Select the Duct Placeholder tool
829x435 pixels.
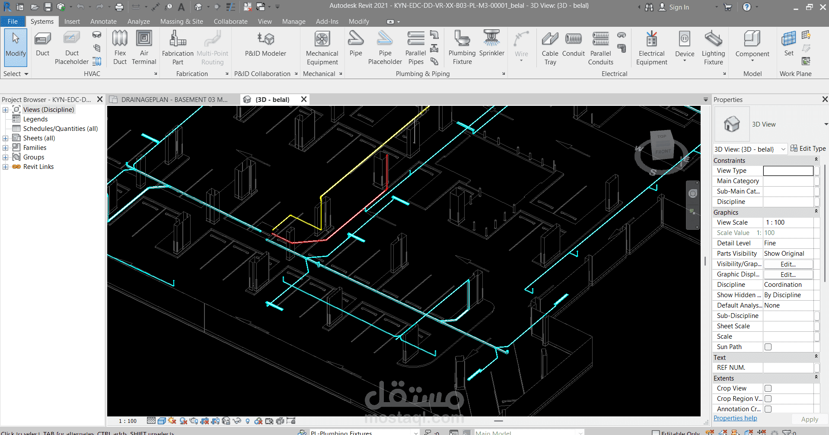click(x=72, y=48)
